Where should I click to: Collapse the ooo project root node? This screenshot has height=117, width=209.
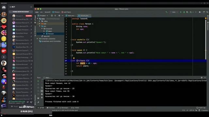[x=38, y=19]
